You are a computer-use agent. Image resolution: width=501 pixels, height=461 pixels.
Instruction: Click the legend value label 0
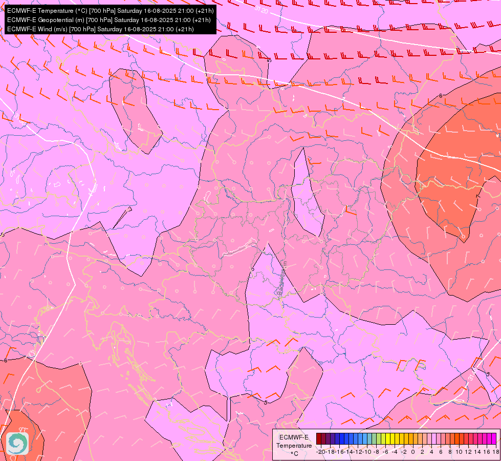tap(413, 452)
